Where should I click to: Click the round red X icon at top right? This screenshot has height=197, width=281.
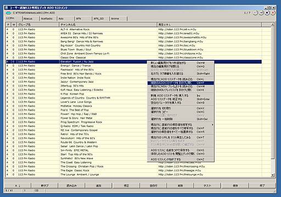pos(273,13)
